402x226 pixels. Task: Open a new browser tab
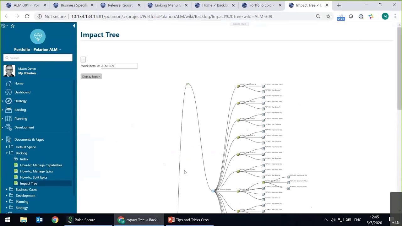coord(339,5)
